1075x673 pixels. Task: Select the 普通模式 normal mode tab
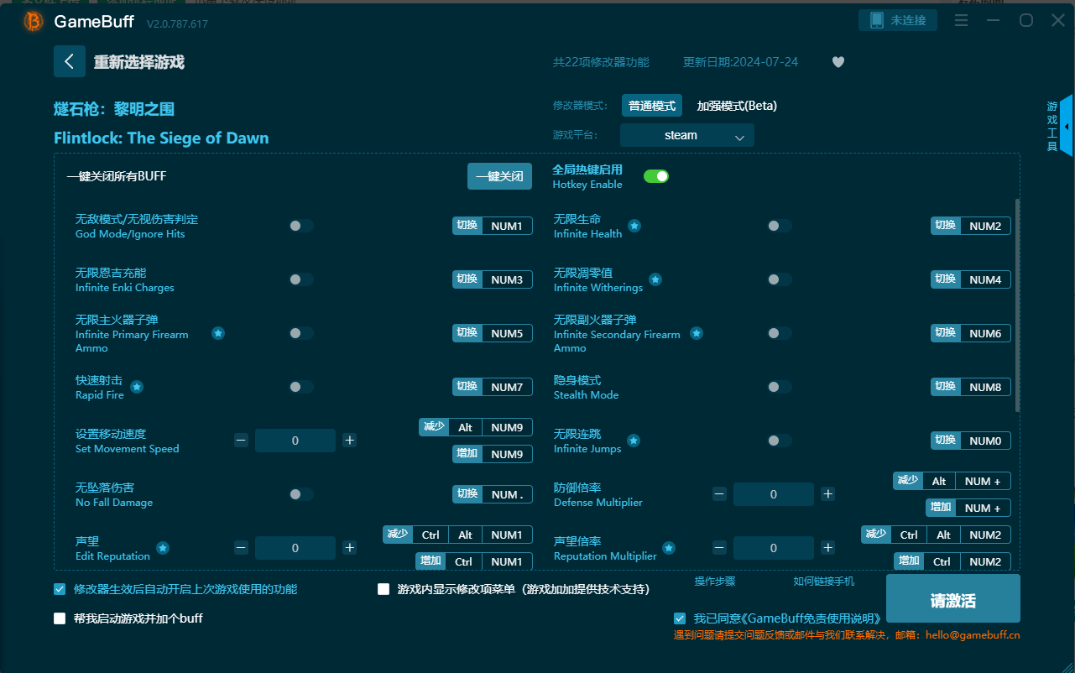tap(652, 106)
